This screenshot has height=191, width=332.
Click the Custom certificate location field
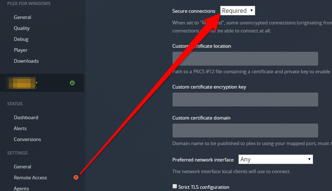[x=245, y=59]
